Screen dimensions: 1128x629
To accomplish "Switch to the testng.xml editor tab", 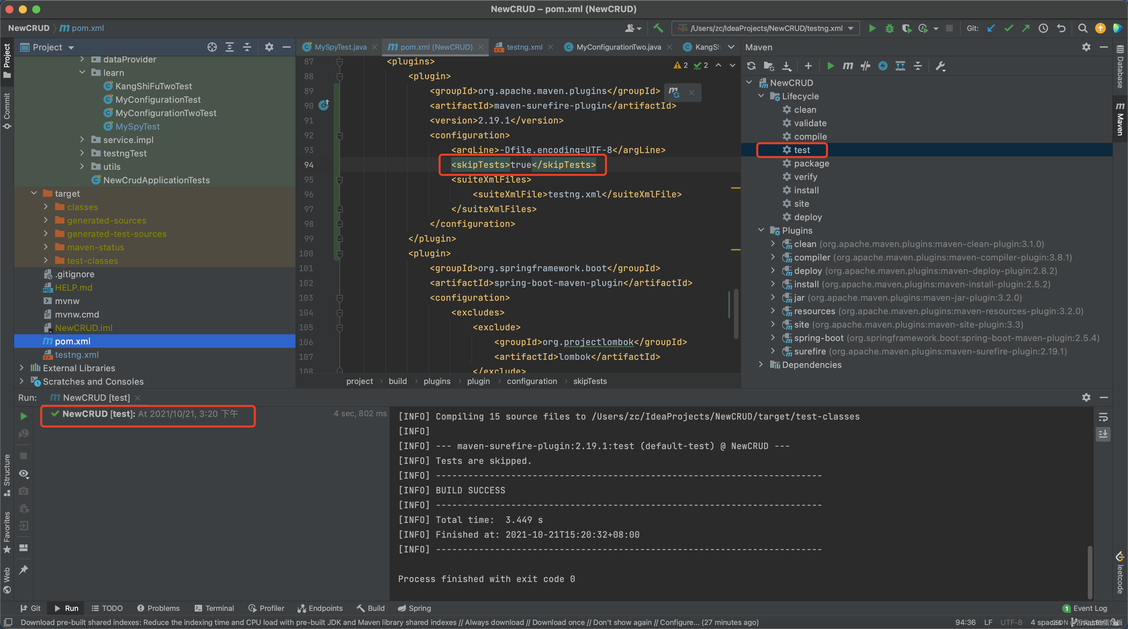I will 524,47.
